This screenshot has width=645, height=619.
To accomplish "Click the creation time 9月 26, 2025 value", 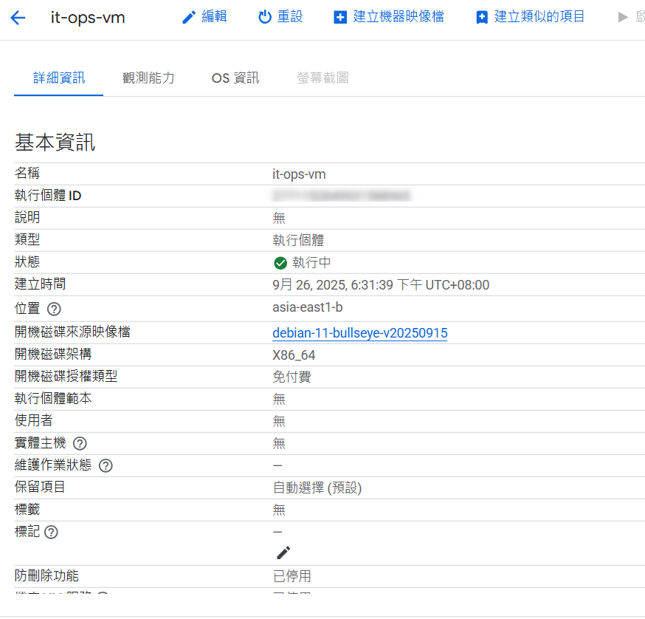I will (381, 285).
